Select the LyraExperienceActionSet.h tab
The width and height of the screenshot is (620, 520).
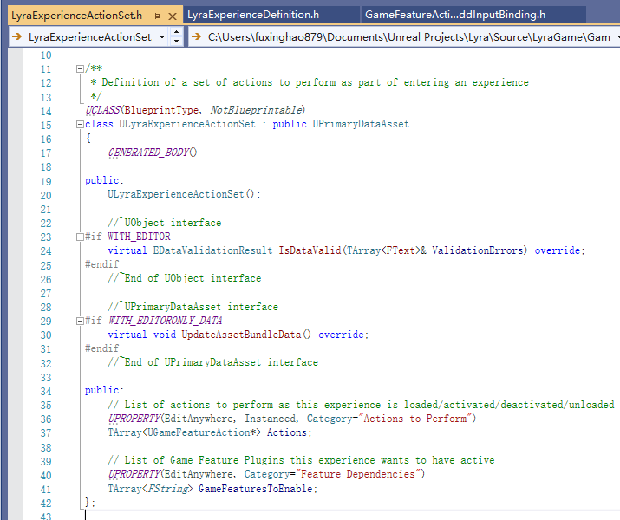pyautogui.click(x=76, y=16)
